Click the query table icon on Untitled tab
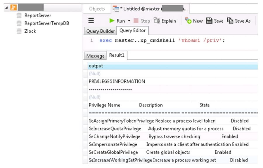 (116, 9)
